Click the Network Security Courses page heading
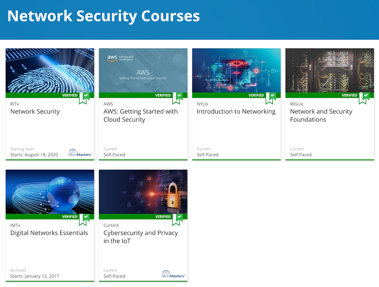 104,16
